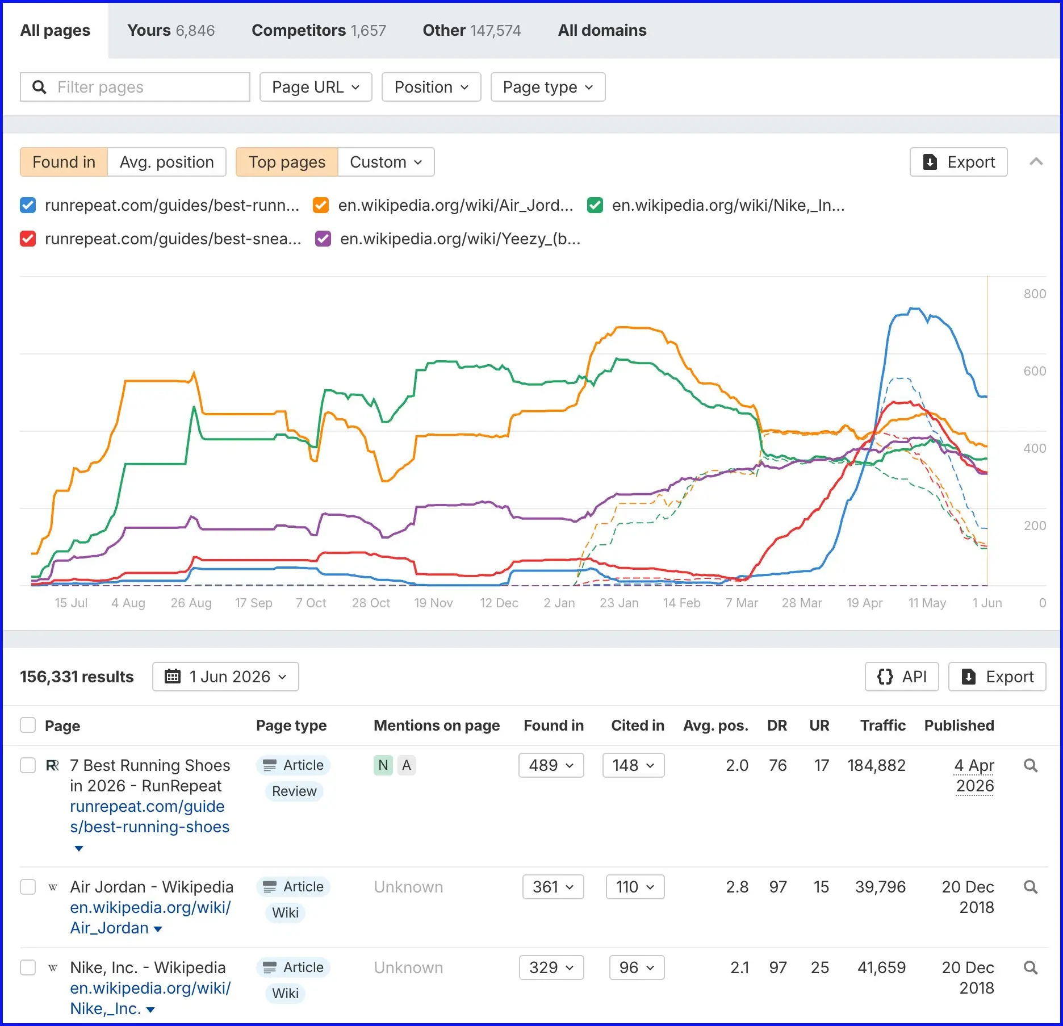Tick the select-all checkbox next to Page header
This screenshot has height=1026, width=1063.
click(x=28, y=725)
